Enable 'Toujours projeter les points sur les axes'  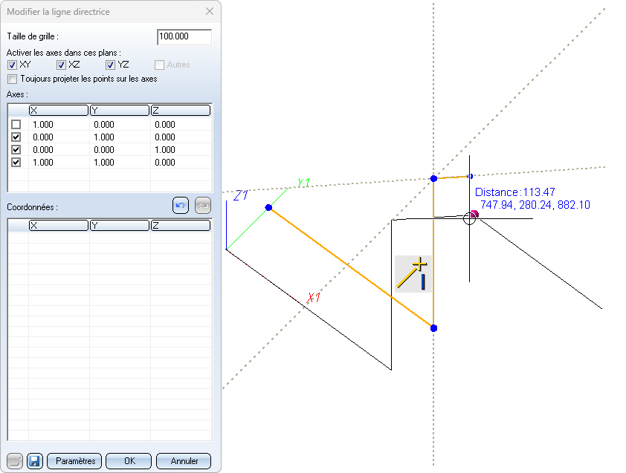(12, 78)
